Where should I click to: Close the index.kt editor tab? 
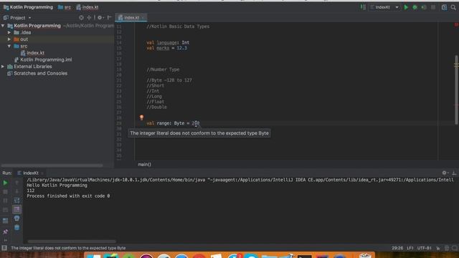[143, 18]
